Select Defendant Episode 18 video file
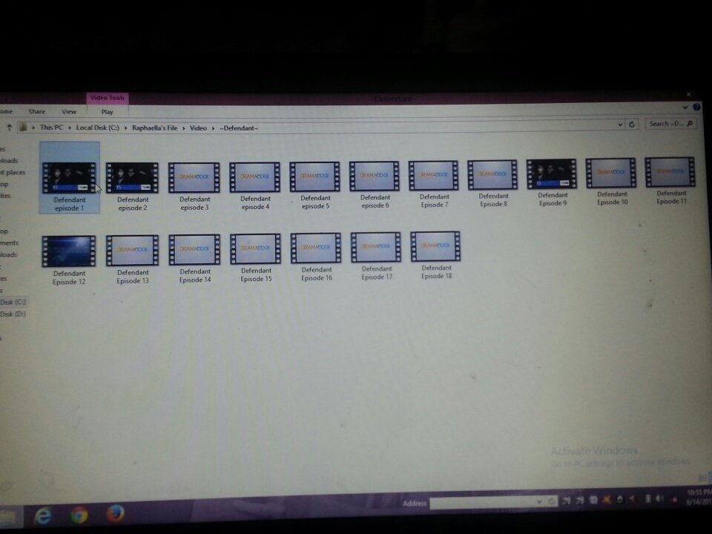This screenshot has width=712, height=534. coord(436,254)
